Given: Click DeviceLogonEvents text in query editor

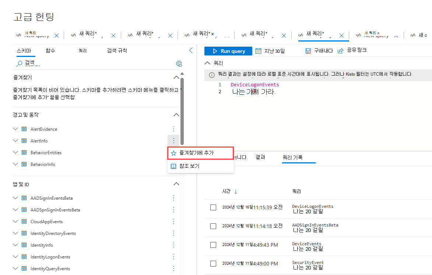Looking at the screenshot, I should [255, 84].
